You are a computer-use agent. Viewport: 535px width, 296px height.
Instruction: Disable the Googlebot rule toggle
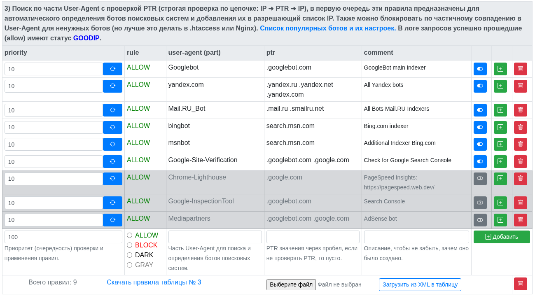pos(480,69)
